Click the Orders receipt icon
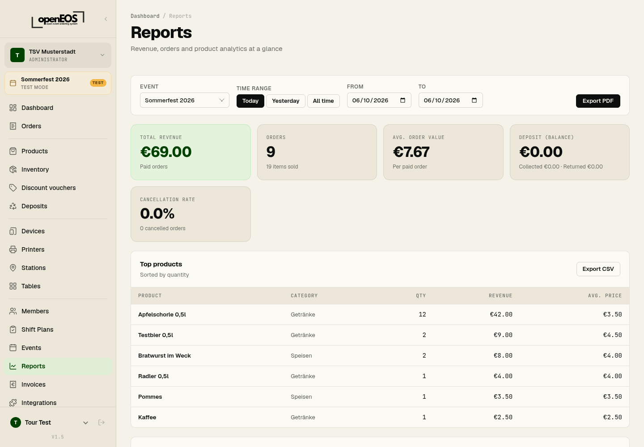 [x=13, y=126]
